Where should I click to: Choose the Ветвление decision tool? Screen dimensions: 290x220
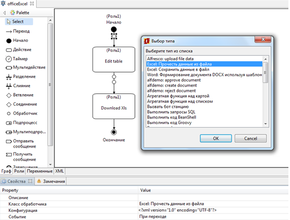[x=20, y=95]
